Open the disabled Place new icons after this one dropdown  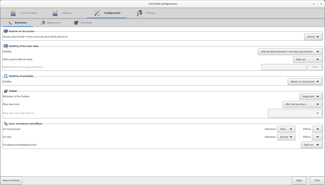[x=295, y=113]
